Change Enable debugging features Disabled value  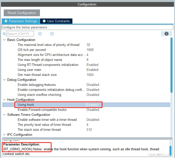click(93, 85)
